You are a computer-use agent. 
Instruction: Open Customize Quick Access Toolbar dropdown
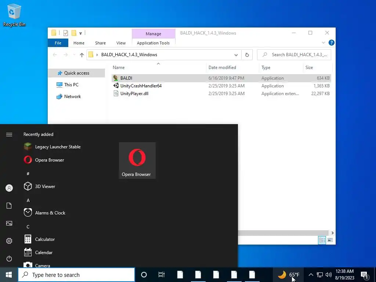(80, 33)
